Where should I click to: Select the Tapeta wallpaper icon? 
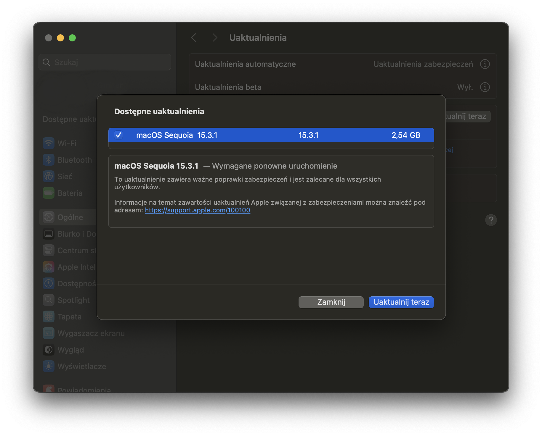(49, 317)
